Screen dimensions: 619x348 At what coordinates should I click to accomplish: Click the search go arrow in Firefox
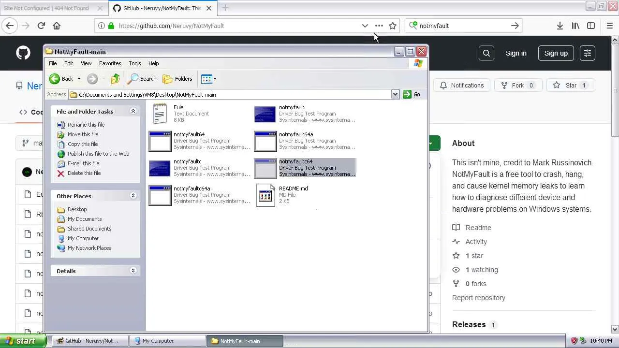pyautogui.click(x=515, y=26)
